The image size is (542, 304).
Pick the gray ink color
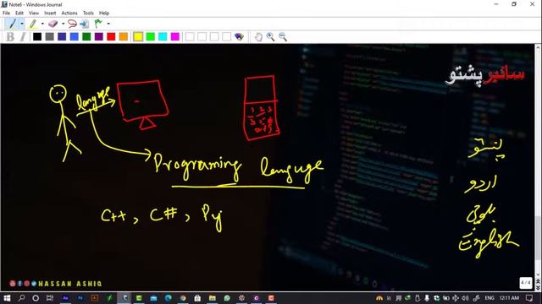(x=49, y=36)
